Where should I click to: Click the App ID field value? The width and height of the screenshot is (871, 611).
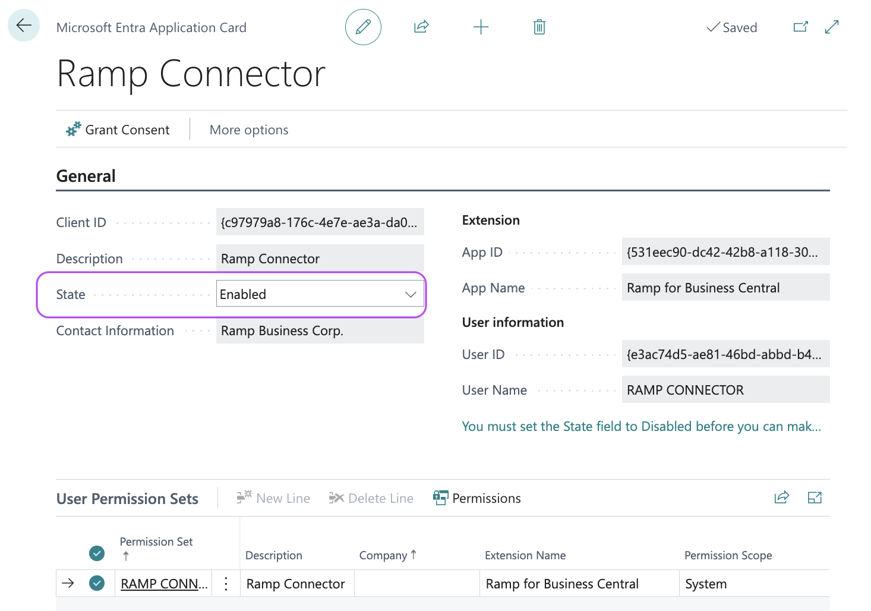click(725, 252)
